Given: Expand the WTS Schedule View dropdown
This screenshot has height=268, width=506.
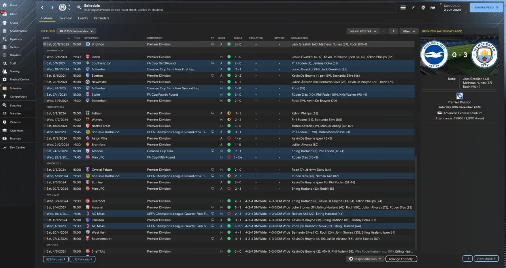Looking at the screenshot, I should (x=76, y=31).
